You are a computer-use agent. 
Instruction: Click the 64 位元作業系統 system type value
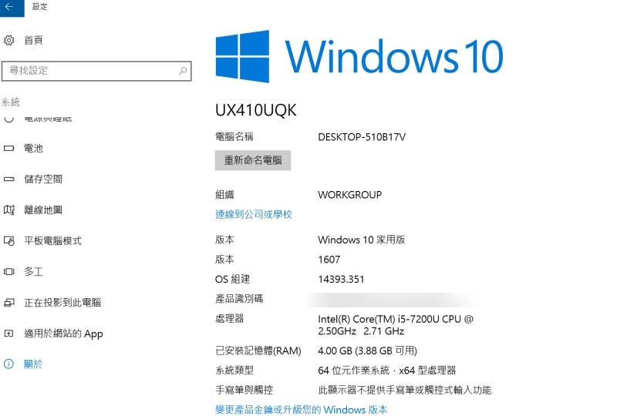click(387, 371)
